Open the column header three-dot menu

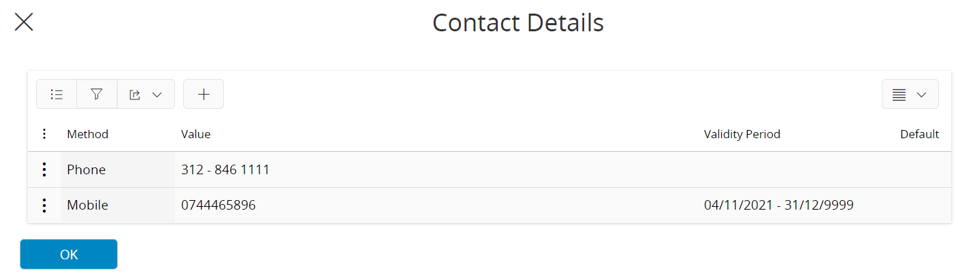(x=44, y=134)
